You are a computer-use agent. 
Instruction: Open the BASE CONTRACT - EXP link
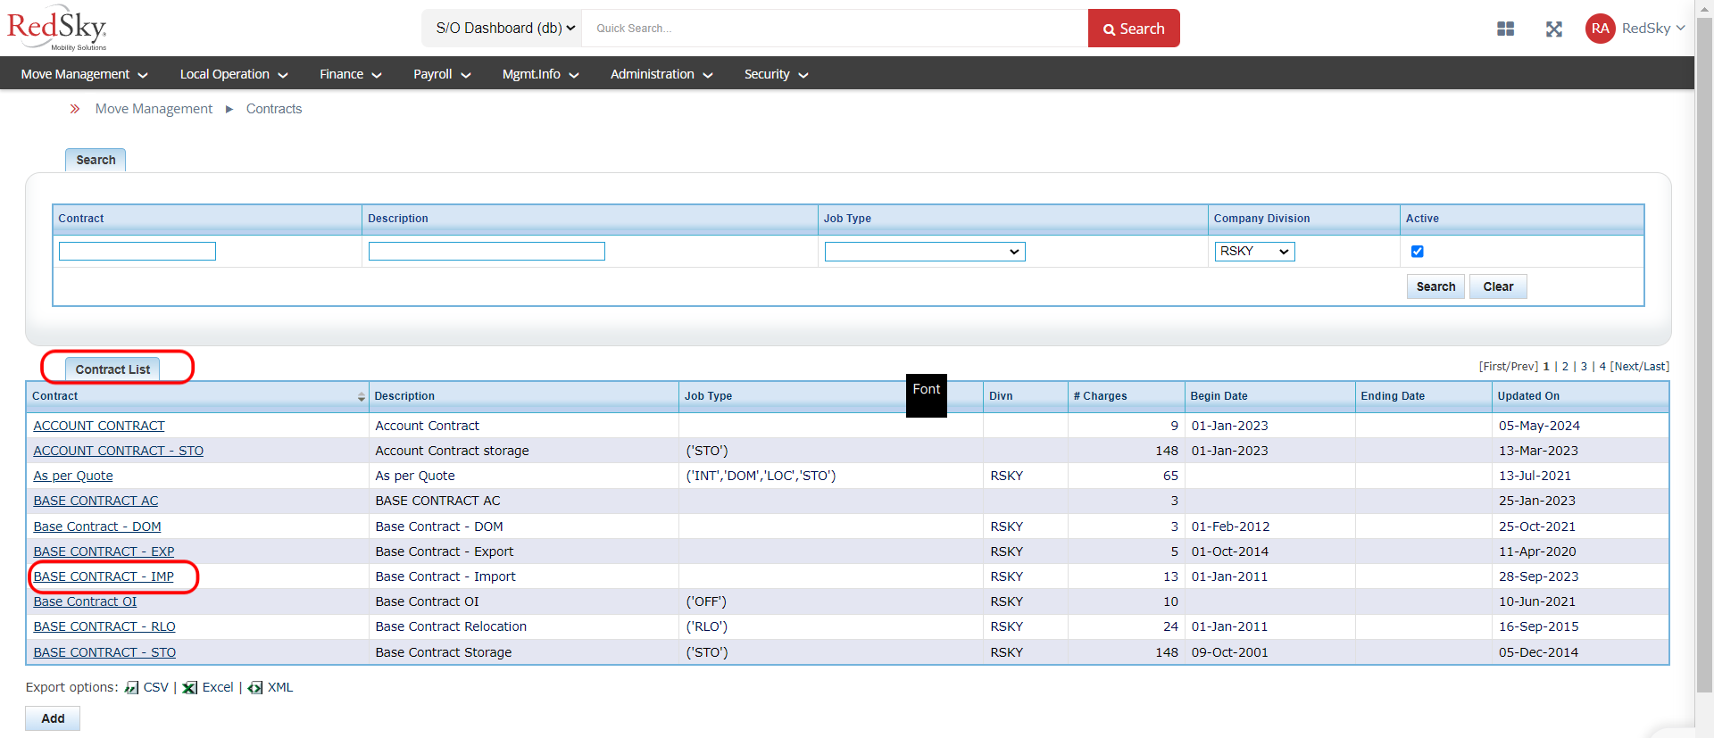click(x=104, y=551)
